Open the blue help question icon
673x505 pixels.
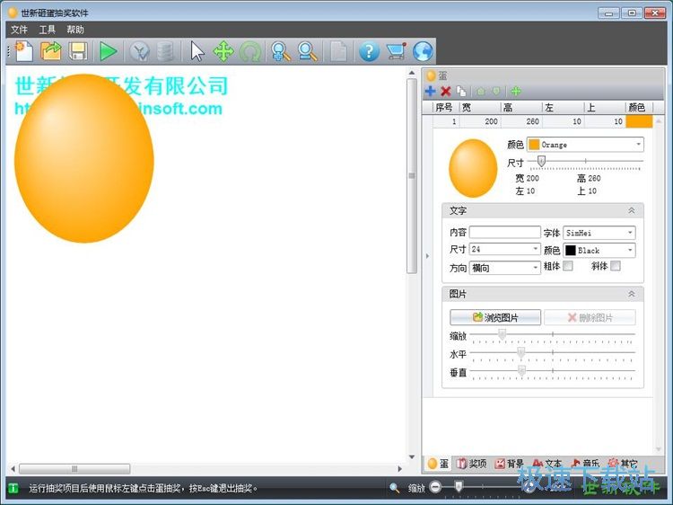[369, 51]
